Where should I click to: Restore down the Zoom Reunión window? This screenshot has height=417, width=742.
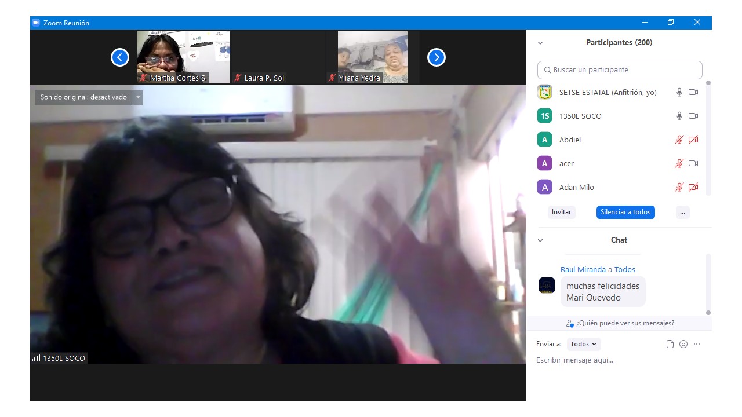click(671, 23)
